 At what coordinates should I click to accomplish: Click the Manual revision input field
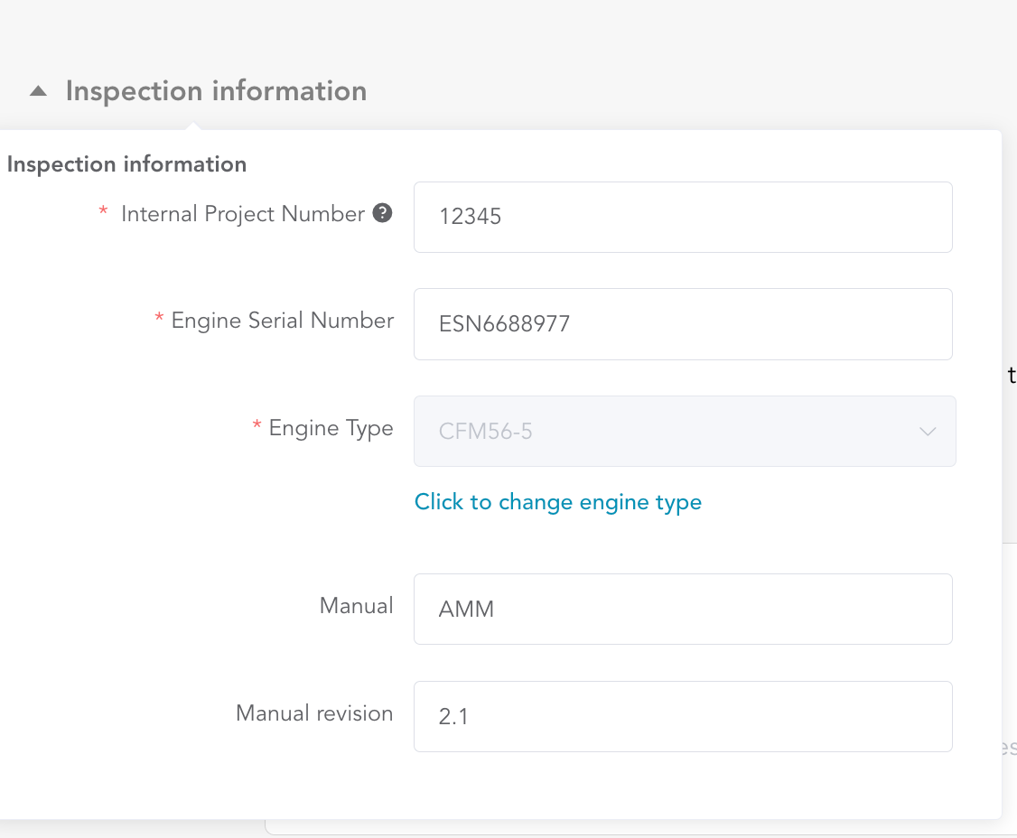[683, 716]
